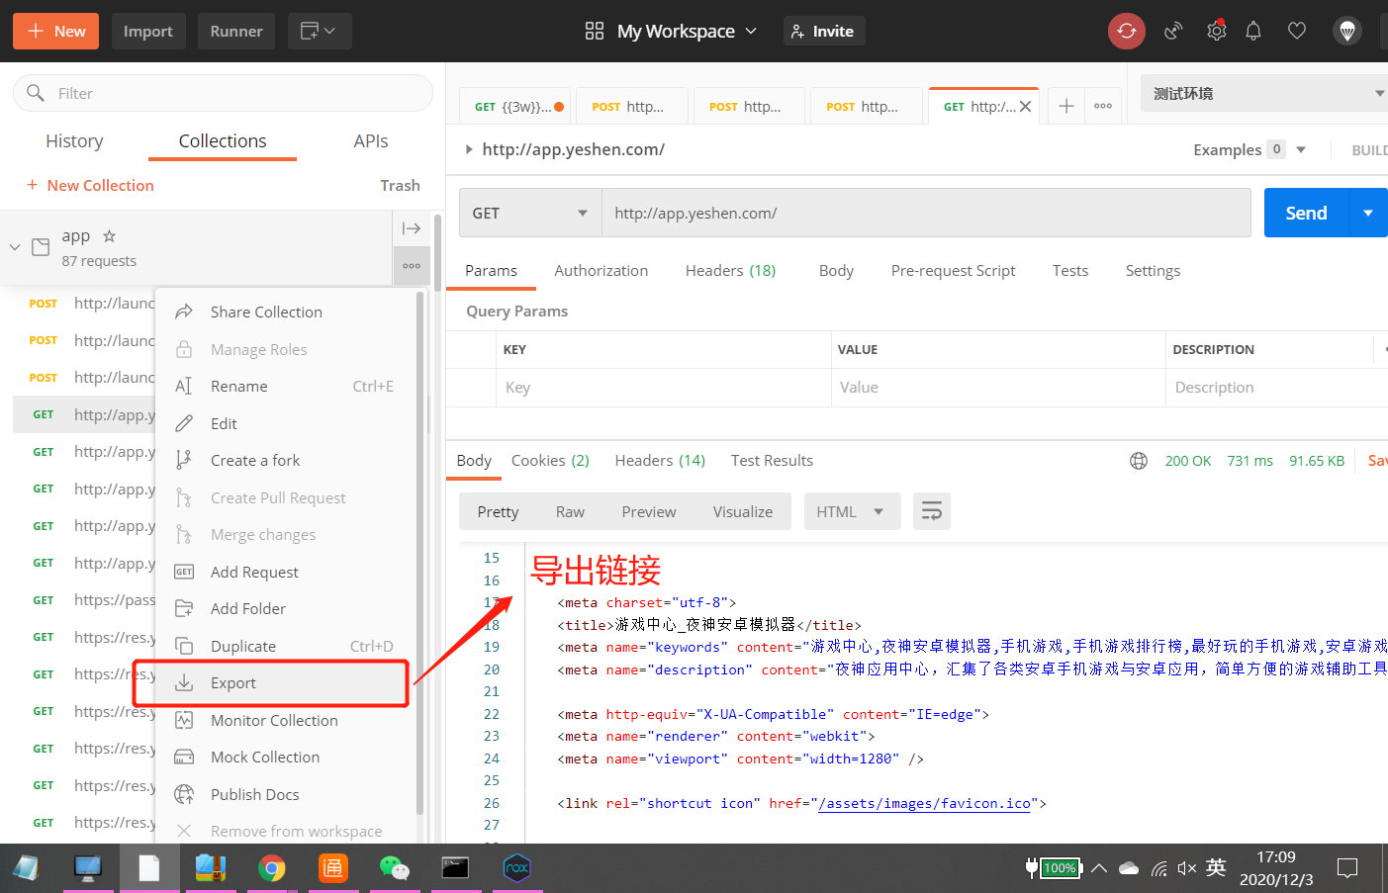Screen dimensions: 1388x893
Task: Change HTML response format dropdown
Action: 853,511
